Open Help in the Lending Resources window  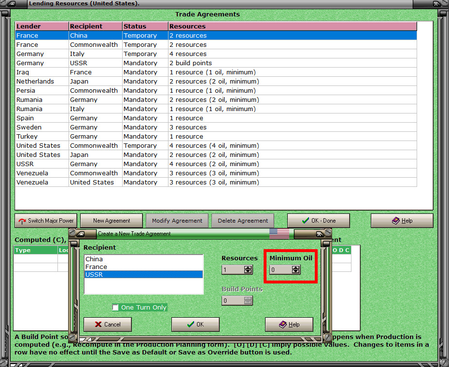[x=402, y=221]
